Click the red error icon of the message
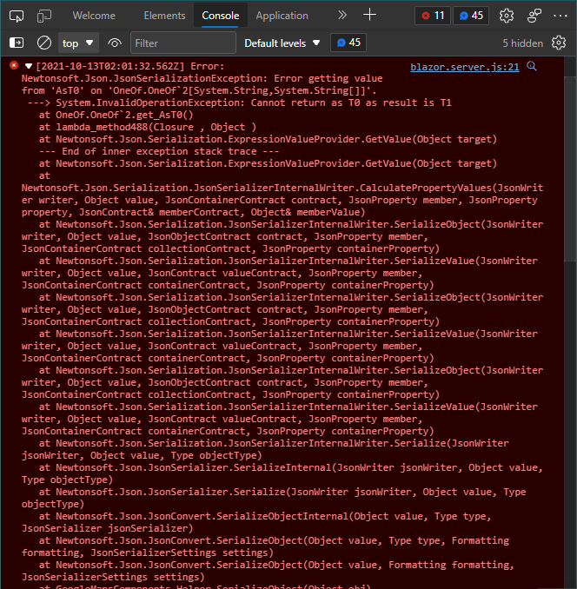Image resolution: width=577 pixels, height=589 pixels. 14,65
